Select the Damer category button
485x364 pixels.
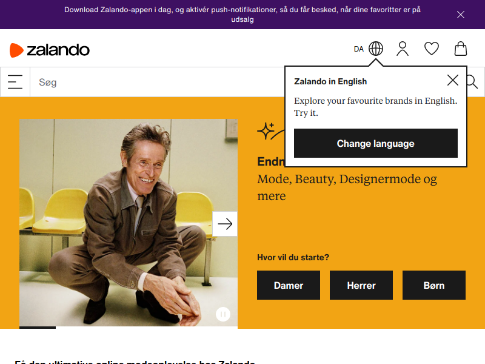[289, 285]
